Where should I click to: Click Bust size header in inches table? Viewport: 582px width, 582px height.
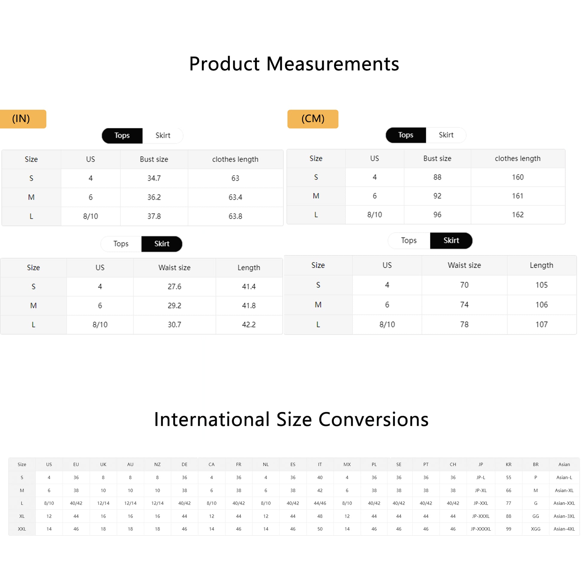154,159
